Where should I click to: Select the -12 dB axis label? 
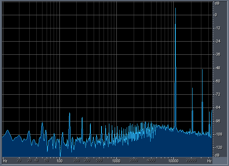click(x=217, y=28)
